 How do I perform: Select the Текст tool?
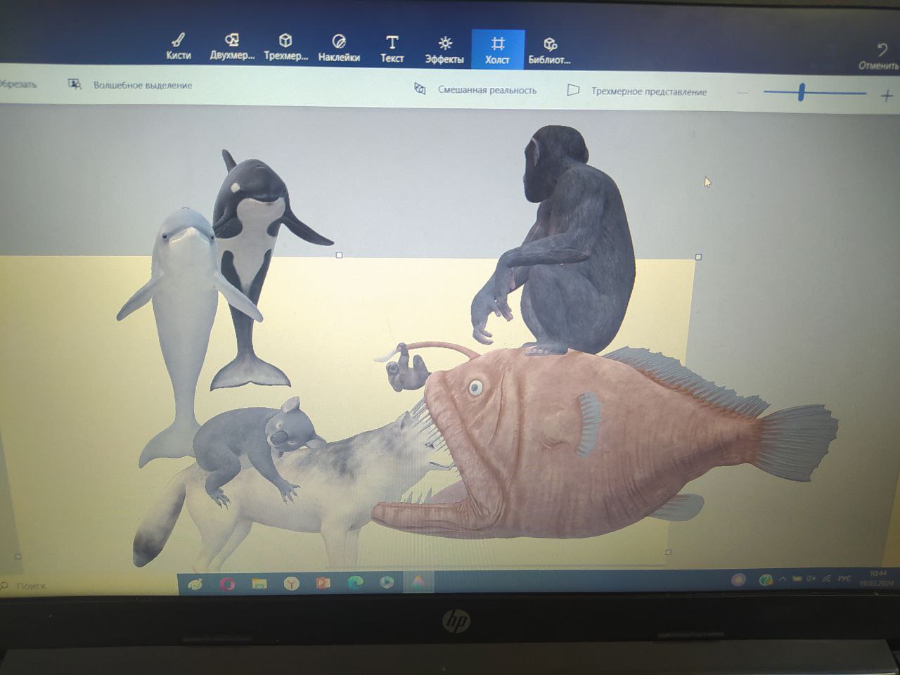pos(392,49)
